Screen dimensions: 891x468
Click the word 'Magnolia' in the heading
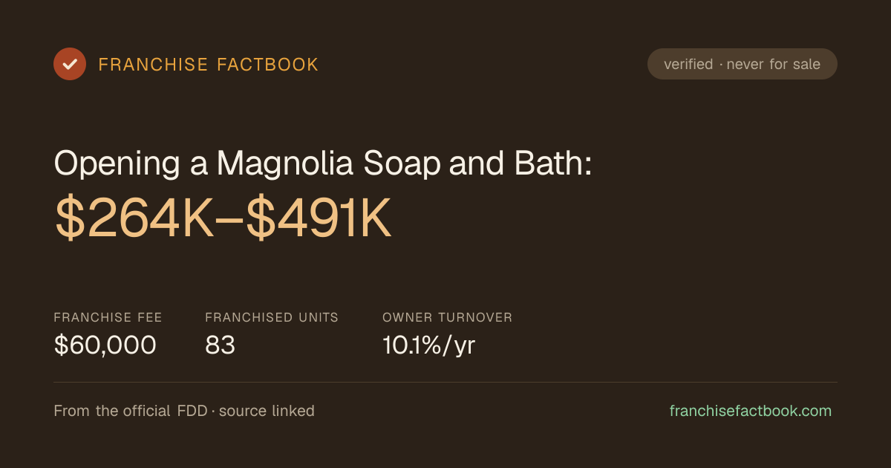(x=285, y=163)
